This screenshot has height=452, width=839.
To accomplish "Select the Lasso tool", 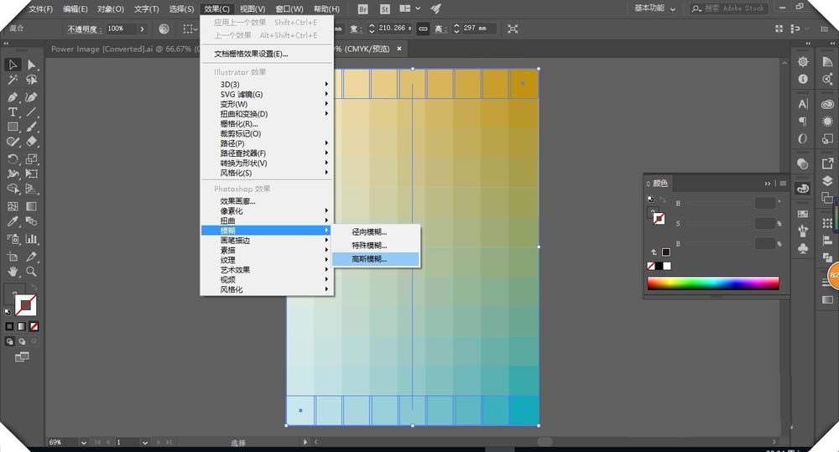I will (32, 80).
